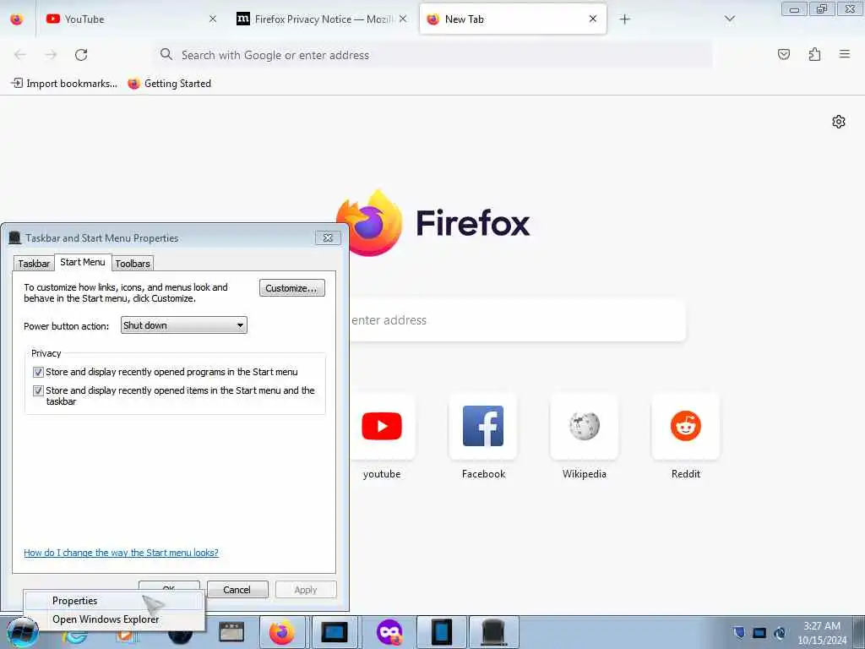Click the Windows Start orb
This screenshot has height=649, width=865.
[x=22, y=633]
